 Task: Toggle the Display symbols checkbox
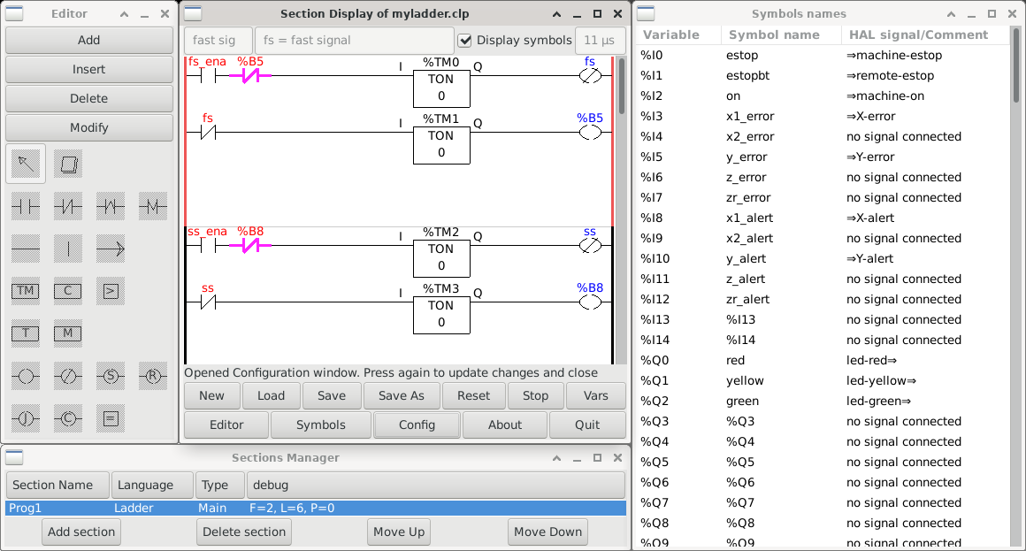click(464, 40)
